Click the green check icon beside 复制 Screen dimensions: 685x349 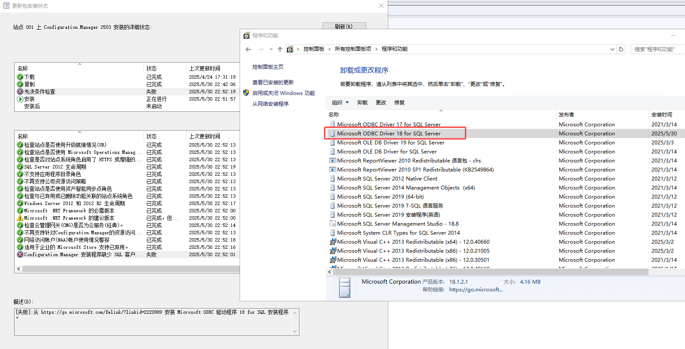20,84
